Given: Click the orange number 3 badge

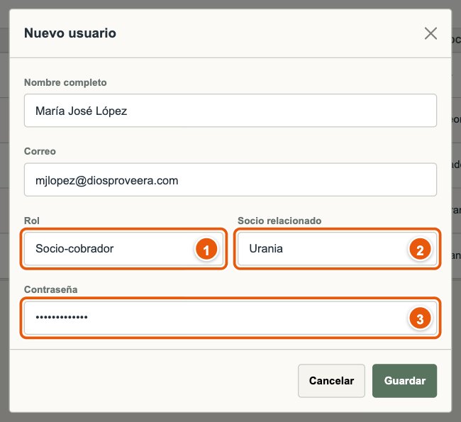Looking at the screenshot, I should pos(420,318).
